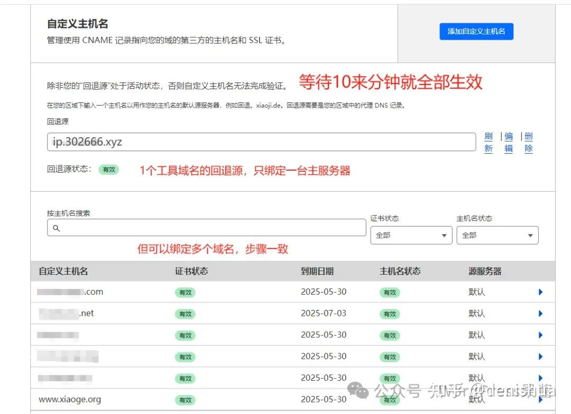
Task: Click 默认 in the 源服务器 column for www.xiaoge.org
Action: pyautogui.click(x=476, y=400)
